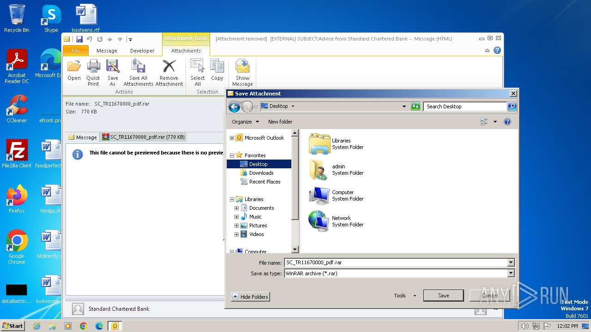Select Downloads in Favorites tree
591x332 pixels.
pyautogui.click(x=261, y=173)
